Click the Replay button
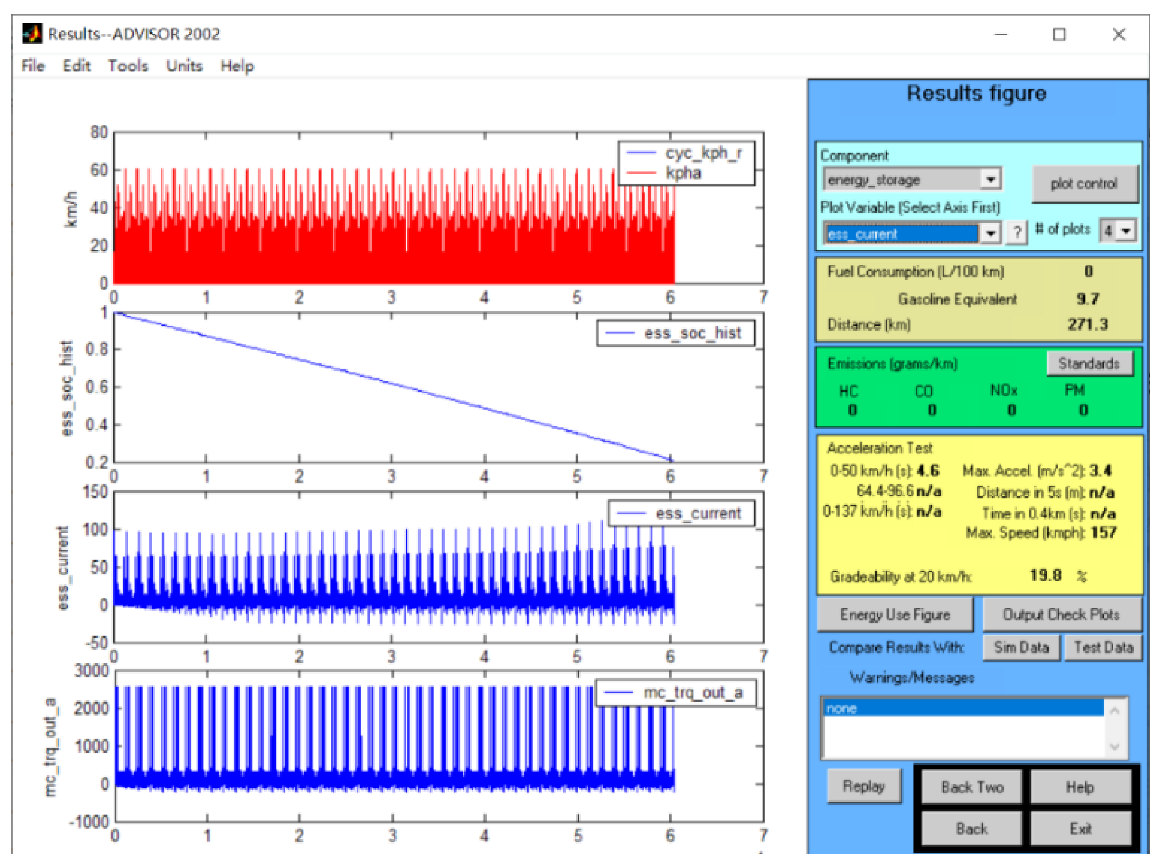 [x=863, y=786]
